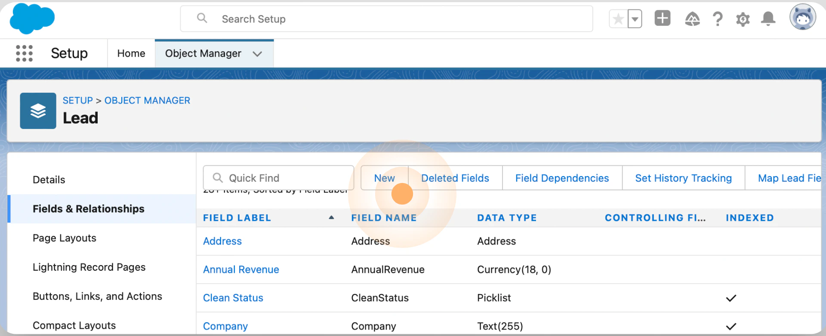
Task: Click Set History Tracking button
Action: (x=683, y=178)
